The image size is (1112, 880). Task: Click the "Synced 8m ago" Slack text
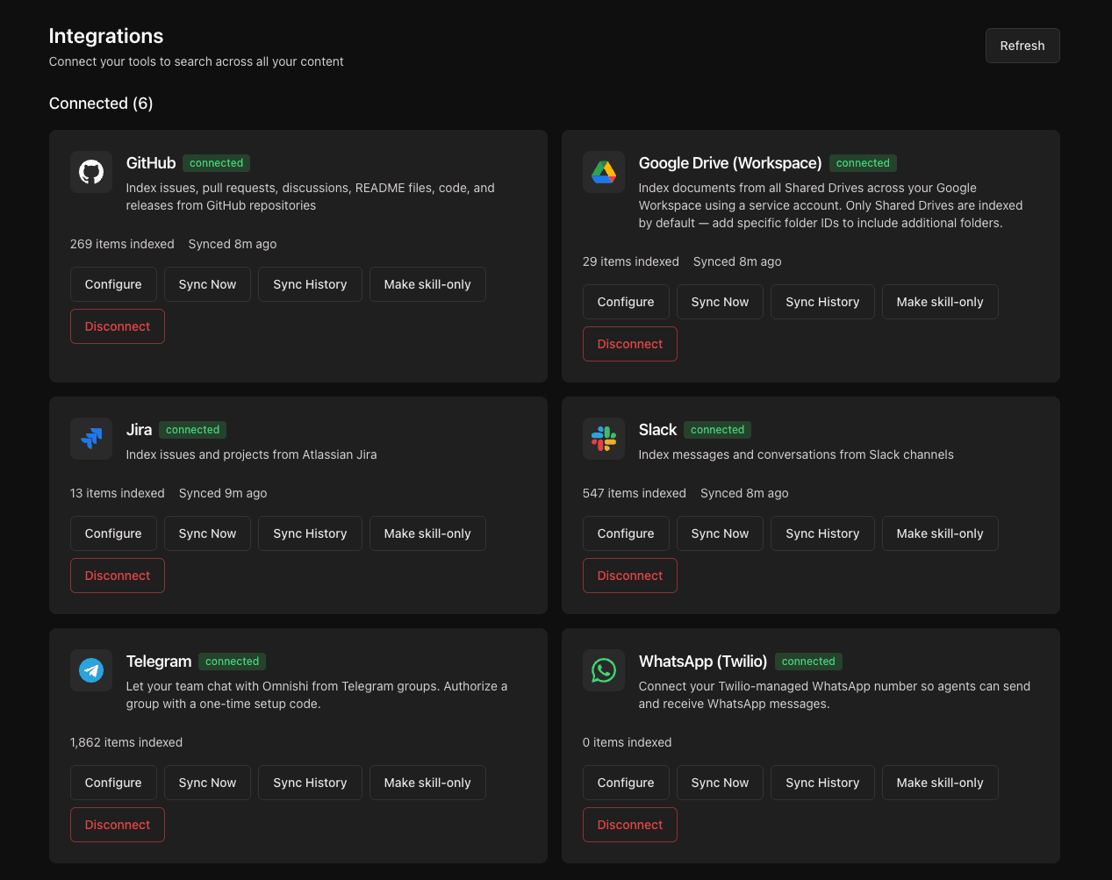744,493
